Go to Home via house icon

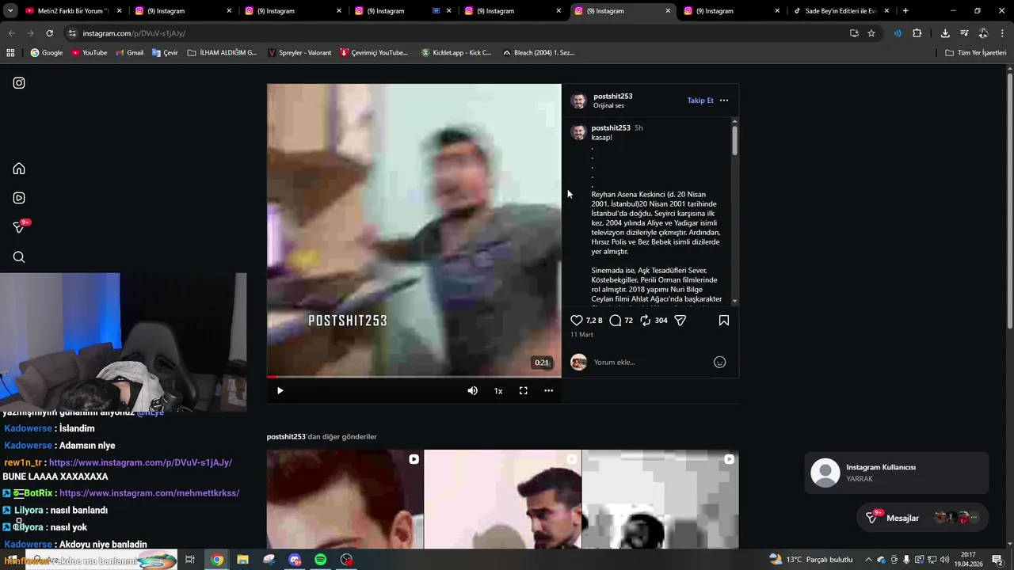pos(19,169)
